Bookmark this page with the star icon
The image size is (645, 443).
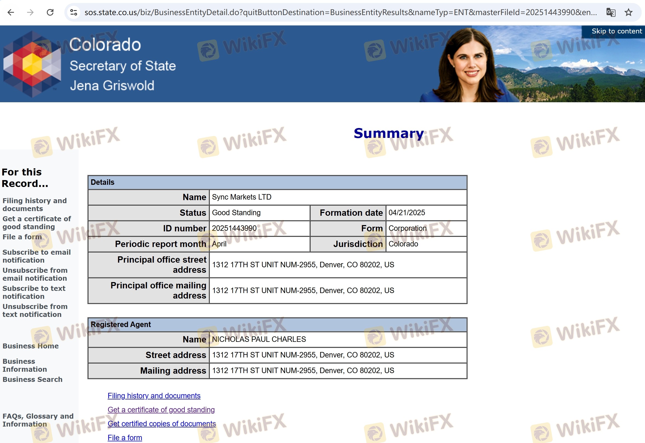click(628, 12)
